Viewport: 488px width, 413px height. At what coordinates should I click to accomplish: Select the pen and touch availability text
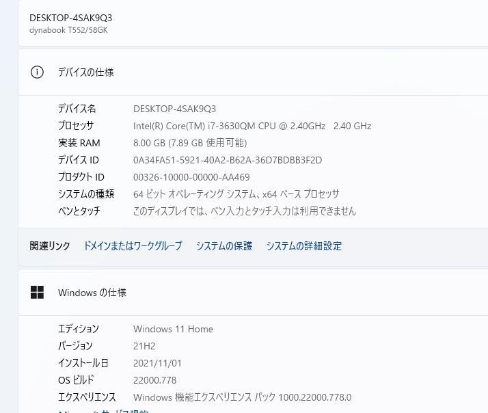245,211
